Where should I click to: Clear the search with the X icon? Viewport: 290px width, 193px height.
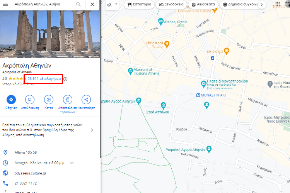pos(92,4)
